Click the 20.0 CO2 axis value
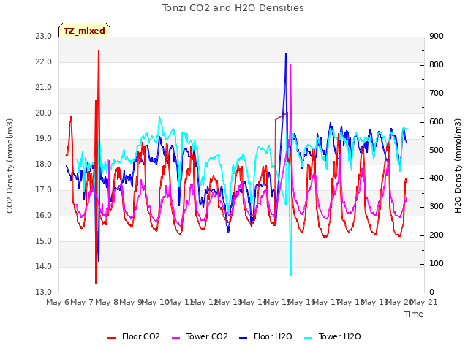The height and width of the screenshot is (351, 468). (43, 113)
